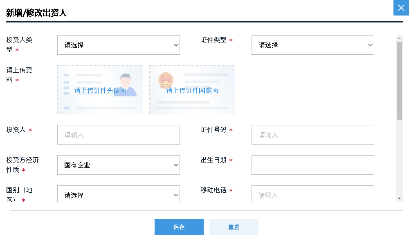Click the 投资人 input field
The image size is (409, 245).
click(x=118, y=135)
